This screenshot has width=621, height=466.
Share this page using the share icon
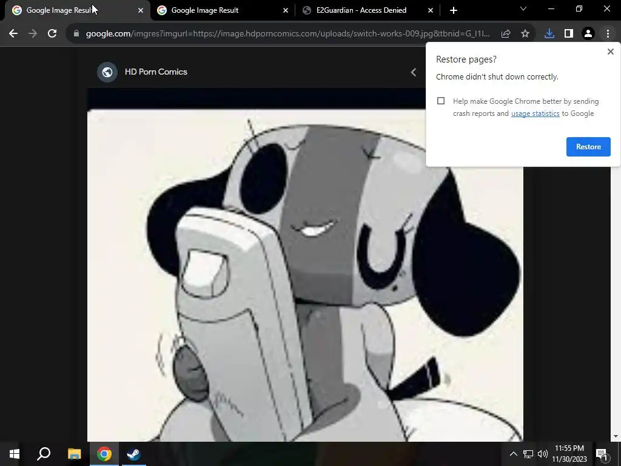(506, 34)
